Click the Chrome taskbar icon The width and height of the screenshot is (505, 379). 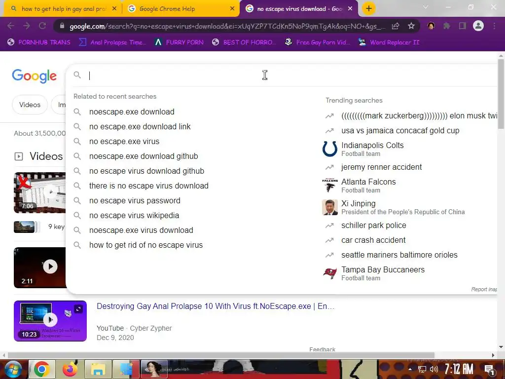coord(41,369)
